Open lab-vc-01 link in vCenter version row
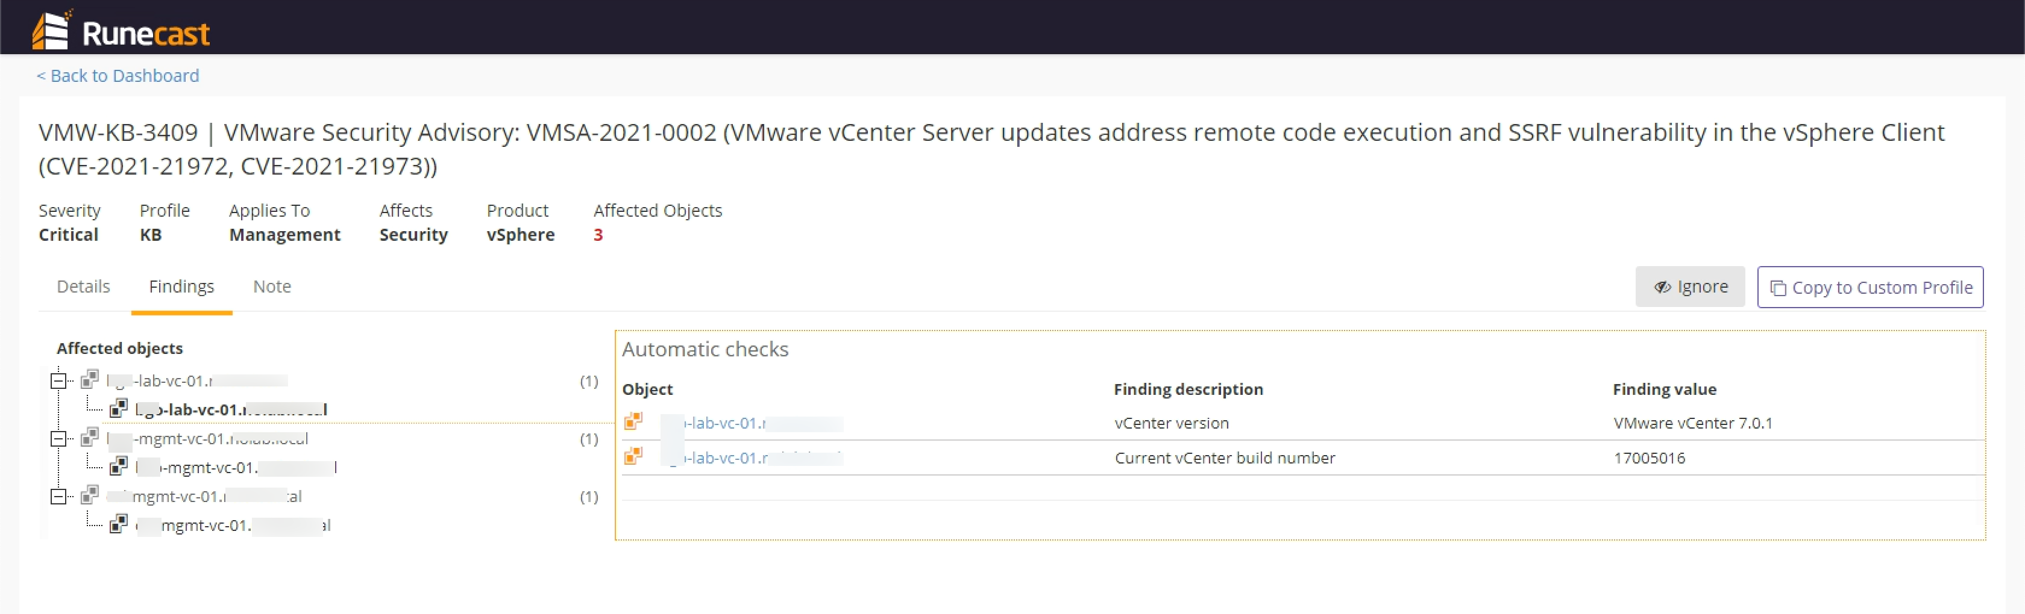 752,423
